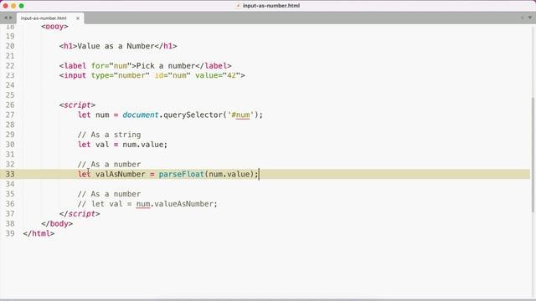Place cursor in 'Value as a Number' heading
This screenshot has width=536, height=301.
tap(116, 46)
